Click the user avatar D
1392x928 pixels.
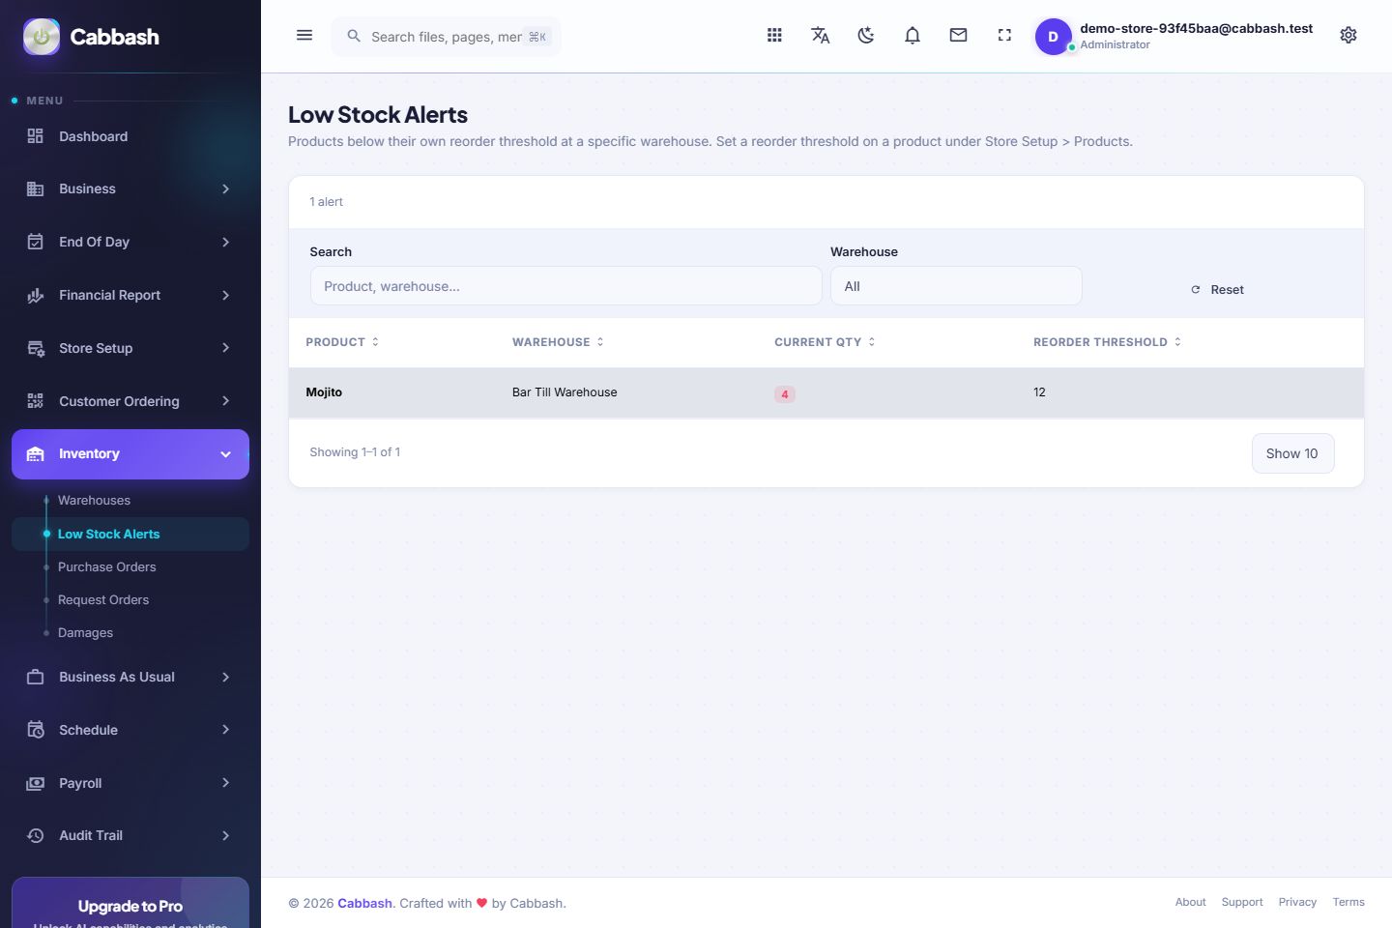pos(1053,37)
